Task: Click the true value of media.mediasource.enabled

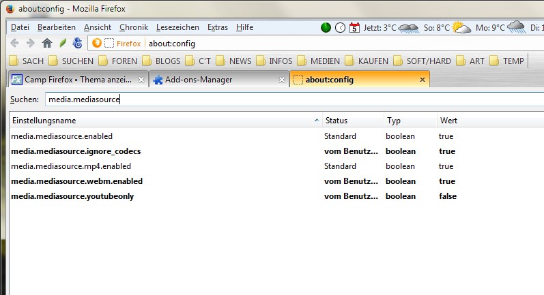Action: (446, 136)
